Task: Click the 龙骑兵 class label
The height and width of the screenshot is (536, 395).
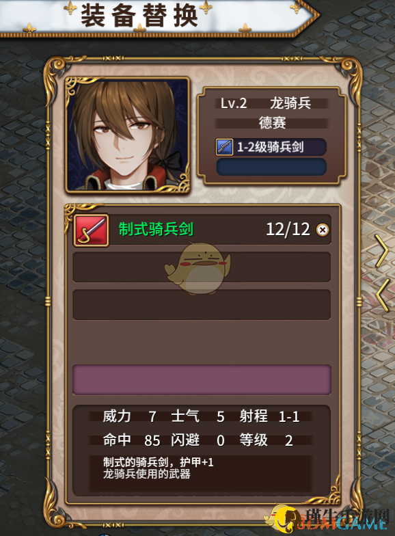Action: 290,103
